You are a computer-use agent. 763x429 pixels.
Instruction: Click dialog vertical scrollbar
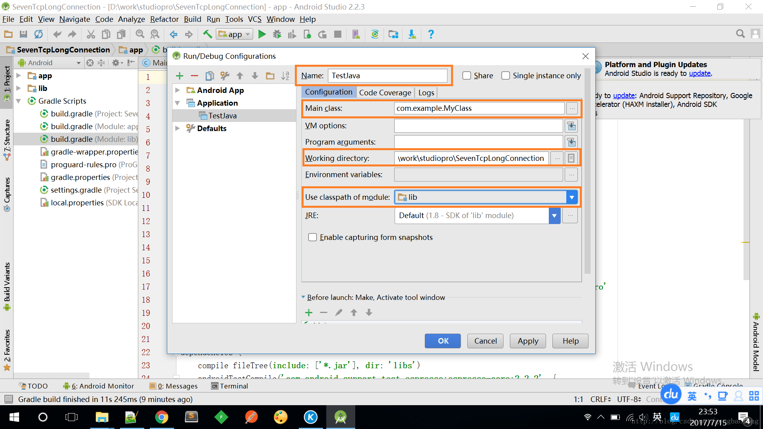pyautogui.click(x=587, y=171)
